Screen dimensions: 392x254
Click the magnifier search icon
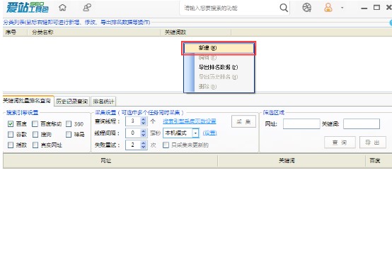coord(284,8)
